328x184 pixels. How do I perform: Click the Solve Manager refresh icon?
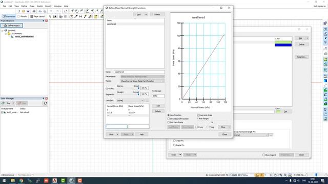tap(45, 103)
